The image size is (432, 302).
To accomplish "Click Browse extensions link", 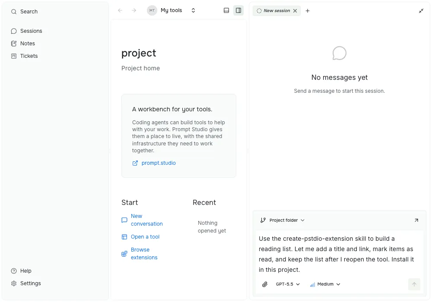I will (x=144, y=254).
